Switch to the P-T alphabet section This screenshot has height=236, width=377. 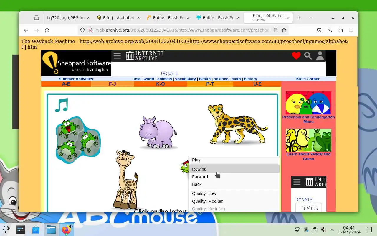pos(210,84)
